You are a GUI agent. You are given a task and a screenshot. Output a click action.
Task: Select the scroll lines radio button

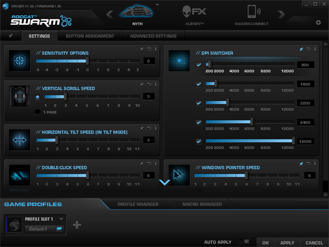37,97
